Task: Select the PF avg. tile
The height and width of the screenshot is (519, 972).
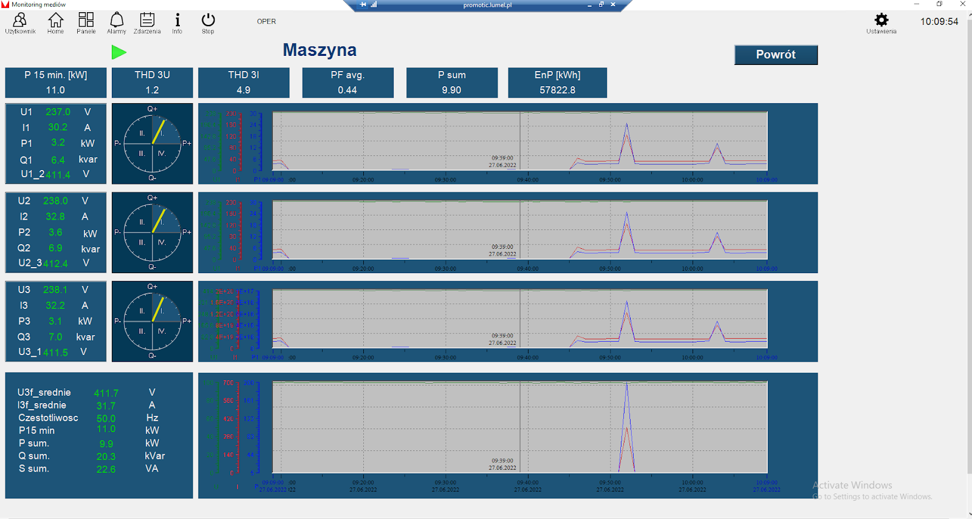Action: [x=347, y=83]
